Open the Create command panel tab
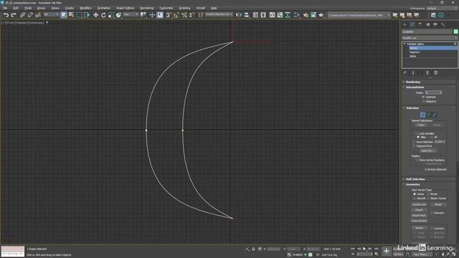Image resolution: width=459 pixels, height=258 pixels. tap(404, 25)
